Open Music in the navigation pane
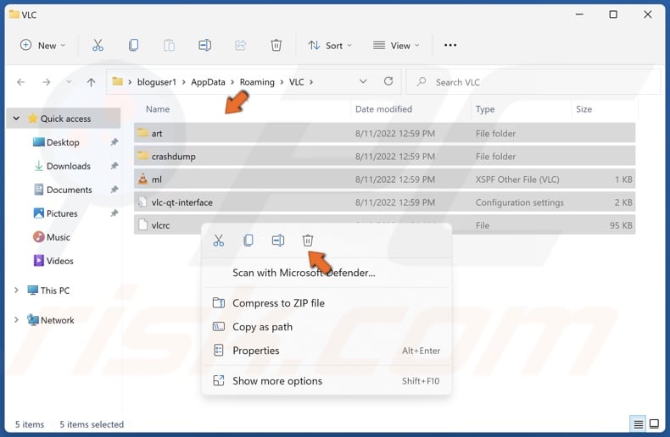Screen dimensions: 670x437 [58, 237]
